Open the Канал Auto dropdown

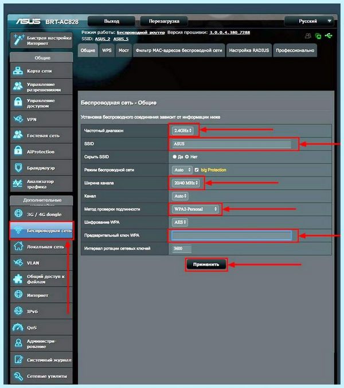tap(180, 196)
